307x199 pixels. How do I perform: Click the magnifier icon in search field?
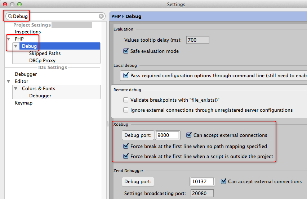click(10, 16)
